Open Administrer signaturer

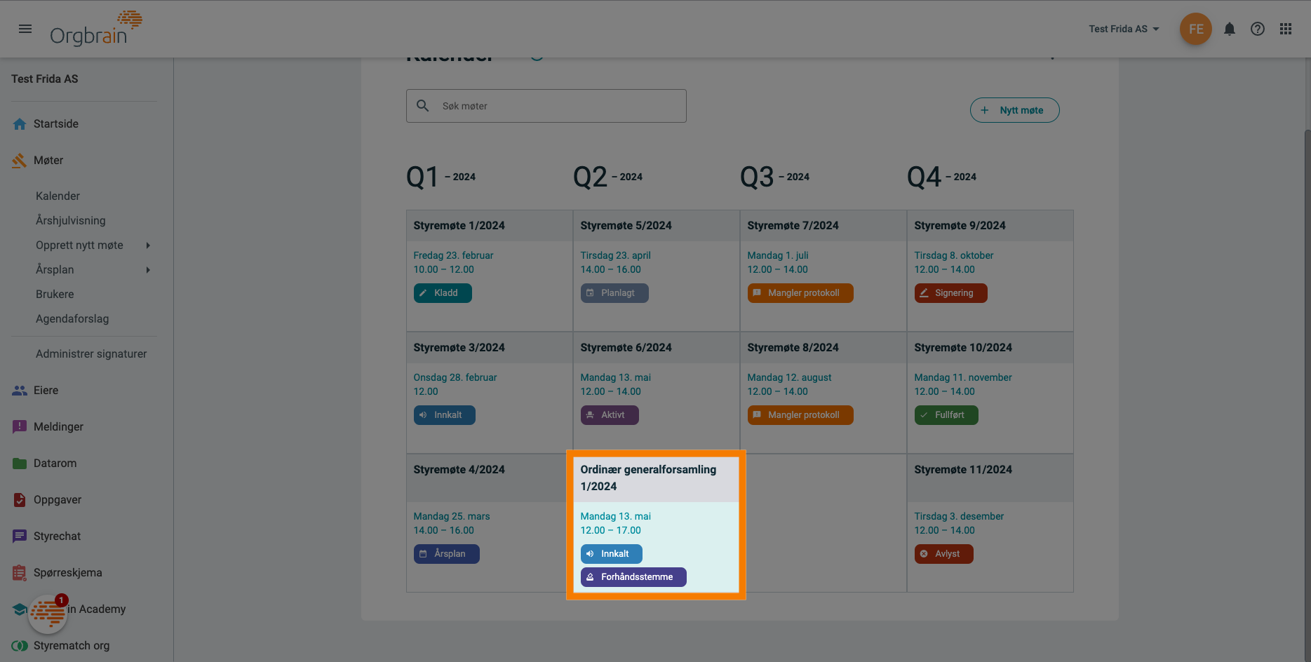pyautogui.click(x=91, y=354)
